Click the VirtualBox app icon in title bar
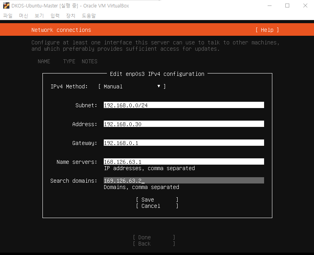Viewport: 314px width, 255px height. click(6, 6)
